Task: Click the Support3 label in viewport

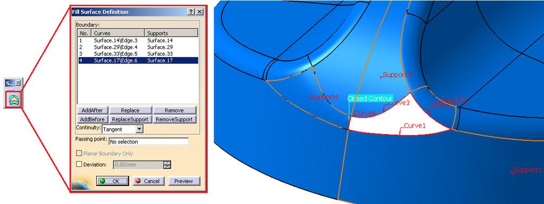Action: [x=397, y=75]
